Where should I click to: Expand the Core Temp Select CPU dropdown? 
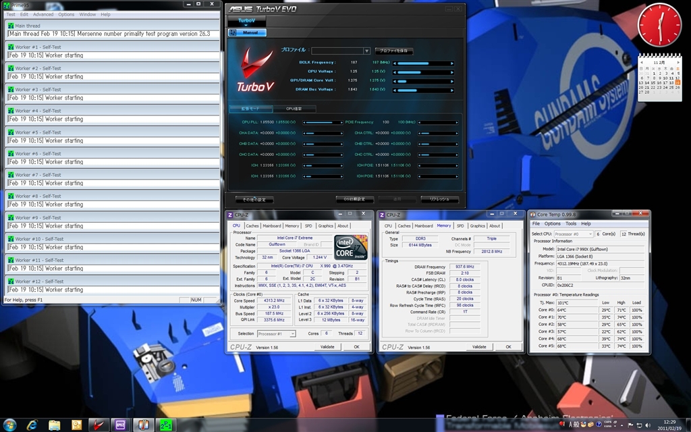(x=589, y=234)
